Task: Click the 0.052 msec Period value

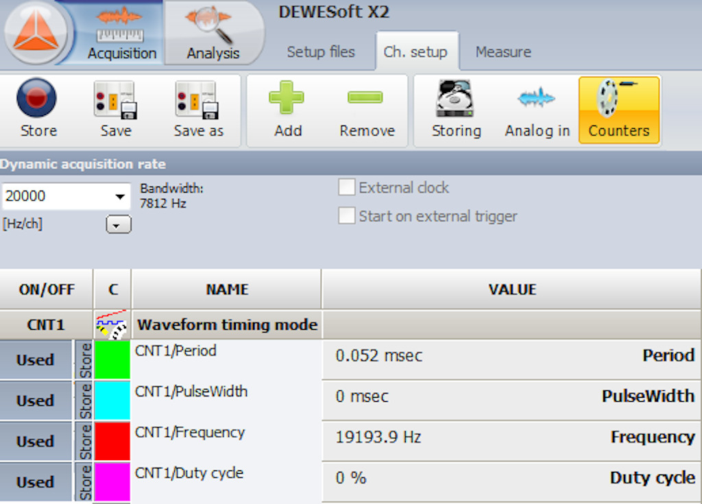Action: [378, 356]
